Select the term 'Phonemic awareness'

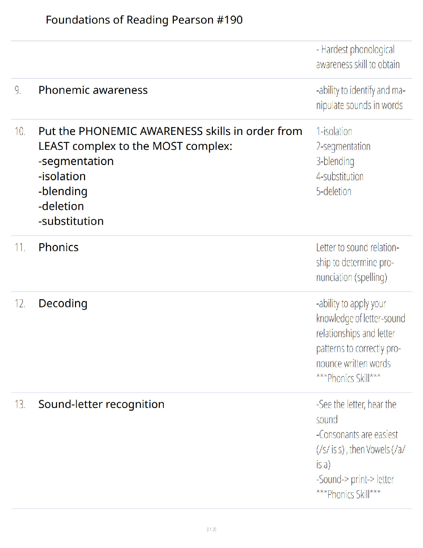tap(93, 90)
